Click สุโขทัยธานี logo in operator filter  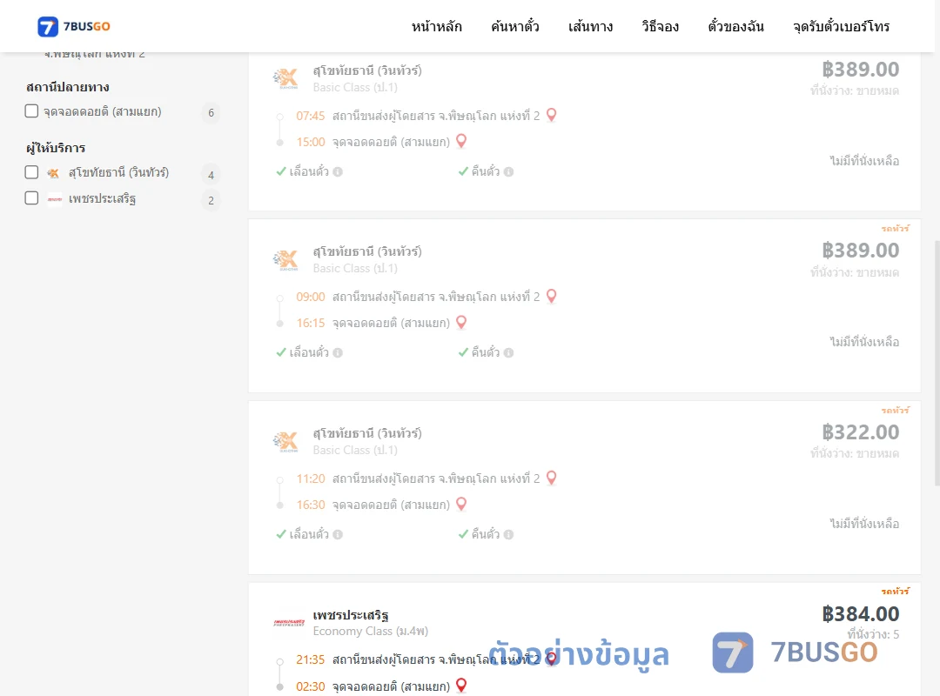coord(53,173)
